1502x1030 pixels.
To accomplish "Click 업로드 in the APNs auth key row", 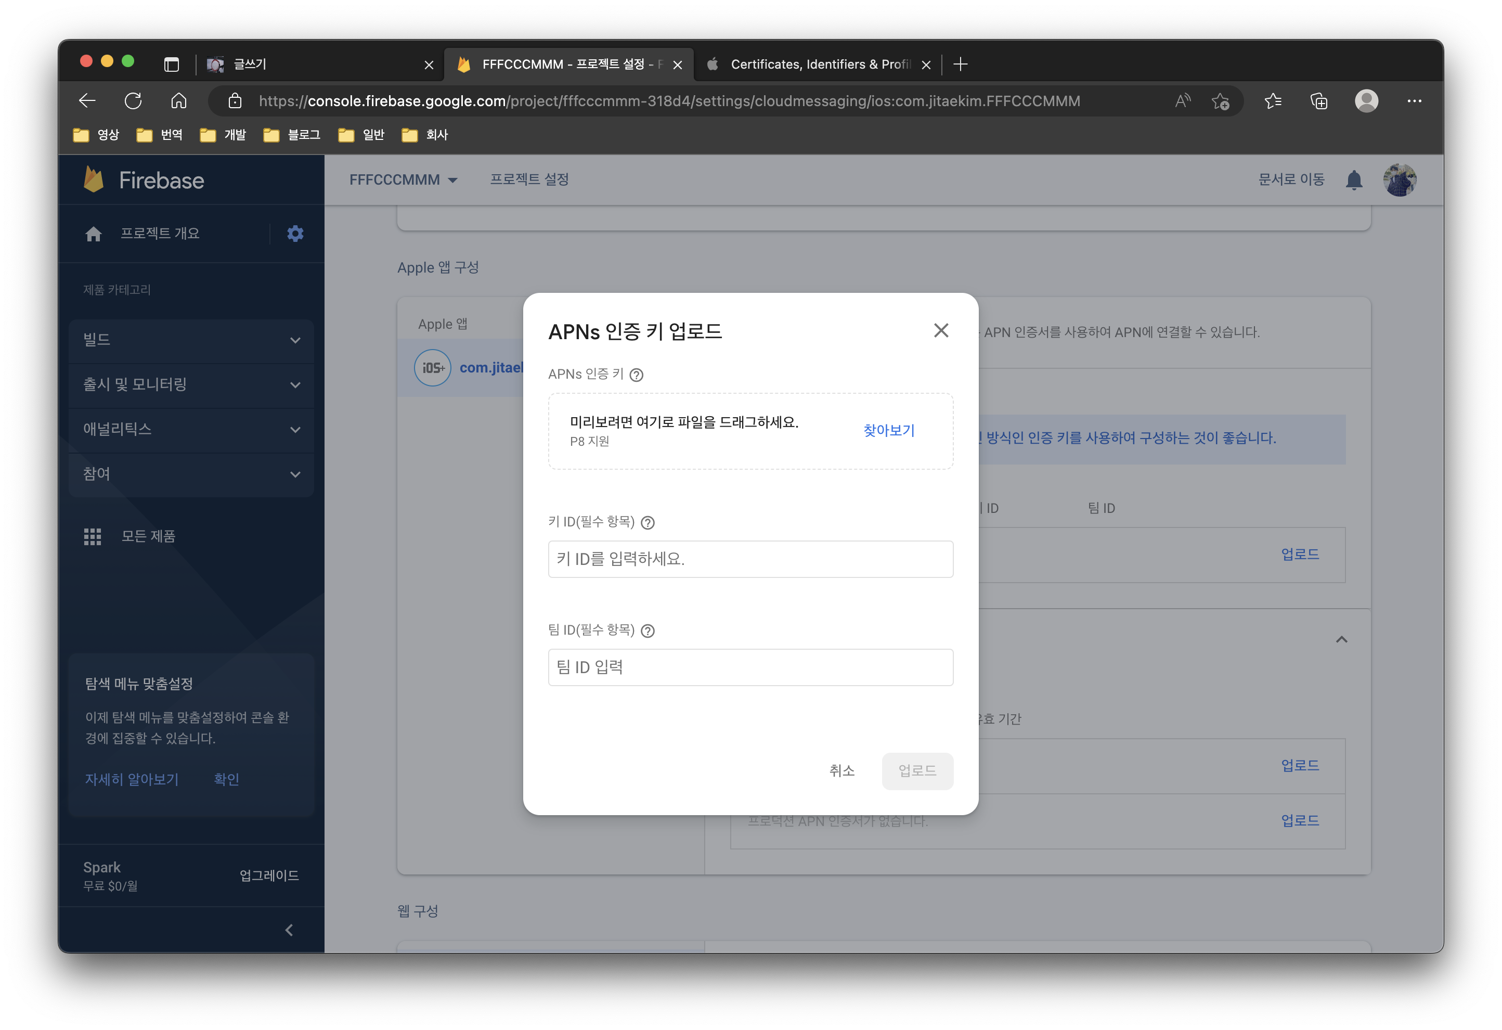I will click(1300, 554).
